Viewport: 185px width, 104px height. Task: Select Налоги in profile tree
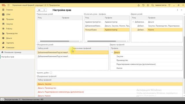119,68
